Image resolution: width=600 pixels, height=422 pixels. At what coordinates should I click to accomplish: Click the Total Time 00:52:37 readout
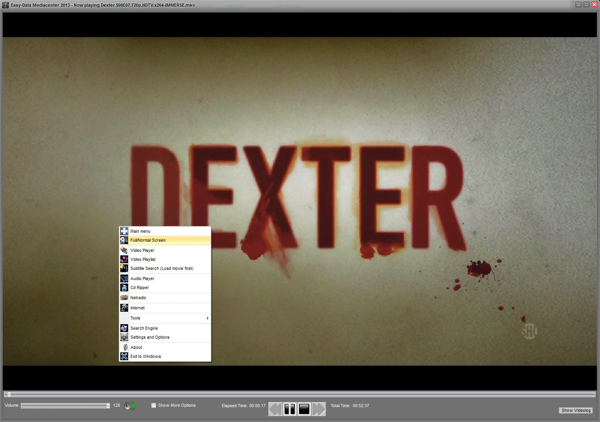click(350, 406)
